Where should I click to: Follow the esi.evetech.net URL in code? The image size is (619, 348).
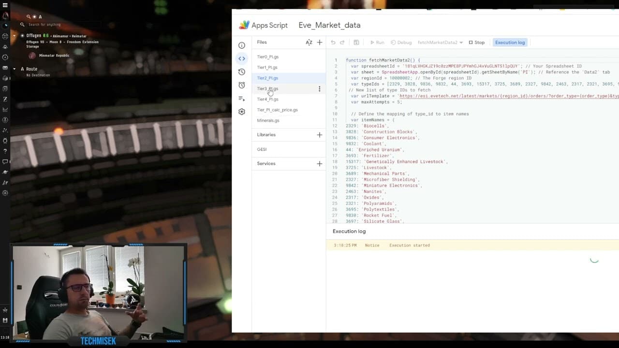(x=509, y=96)
